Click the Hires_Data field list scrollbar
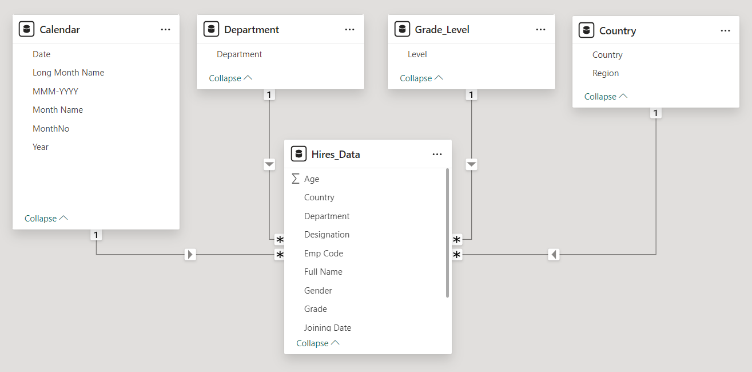752x372 pixels. tap(447, 233)
